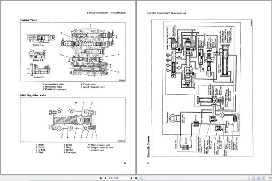Click page number 6 on right page
The width and height of the screenshot is (272, 181).
point(148,163)
